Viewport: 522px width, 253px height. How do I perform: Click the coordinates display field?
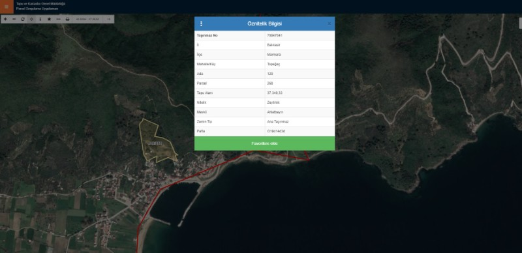point(87,19)
